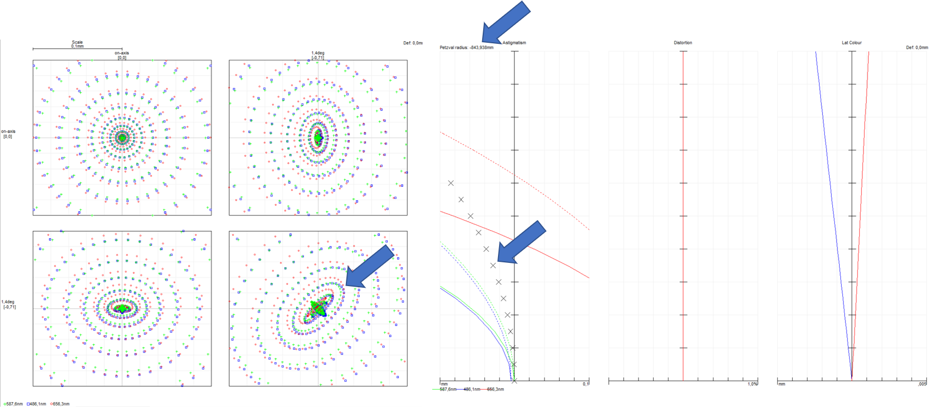Click the 1,0% axis value on Distortion plot
This screenshot has width=930, height=407.
click(x=753, y=384)
